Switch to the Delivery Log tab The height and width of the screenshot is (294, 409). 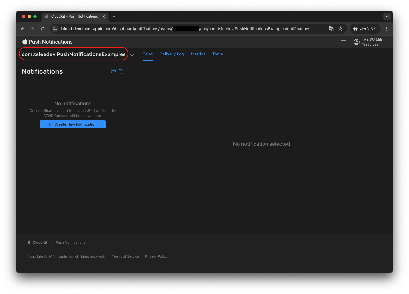click(172, 54)
